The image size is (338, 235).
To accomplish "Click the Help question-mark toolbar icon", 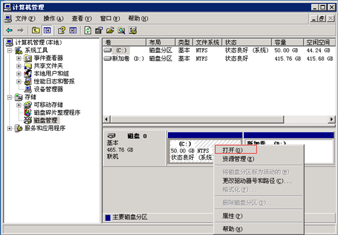I will pyautogui.click(x=61, y=30).
